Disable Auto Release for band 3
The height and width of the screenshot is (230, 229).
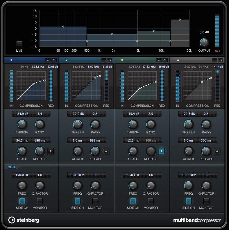point(162,151)
